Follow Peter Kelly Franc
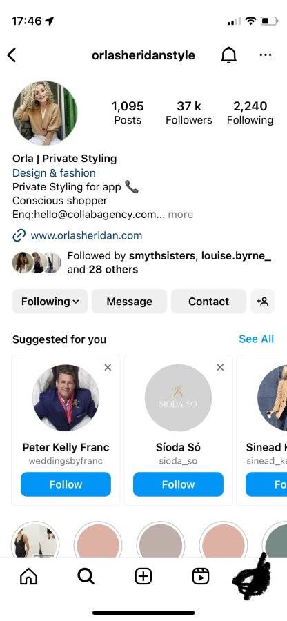 [66, 484]
